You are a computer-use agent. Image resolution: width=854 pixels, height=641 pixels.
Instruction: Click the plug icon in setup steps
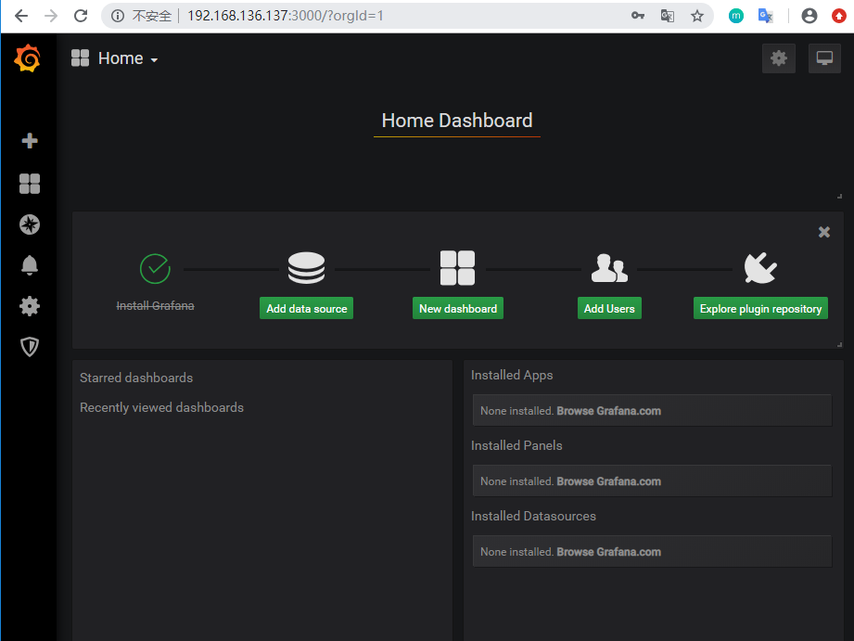(x=760, y=268)
